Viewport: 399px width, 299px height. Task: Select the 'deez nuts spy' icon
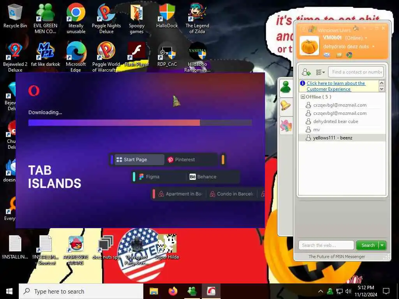tap(106, 248)
